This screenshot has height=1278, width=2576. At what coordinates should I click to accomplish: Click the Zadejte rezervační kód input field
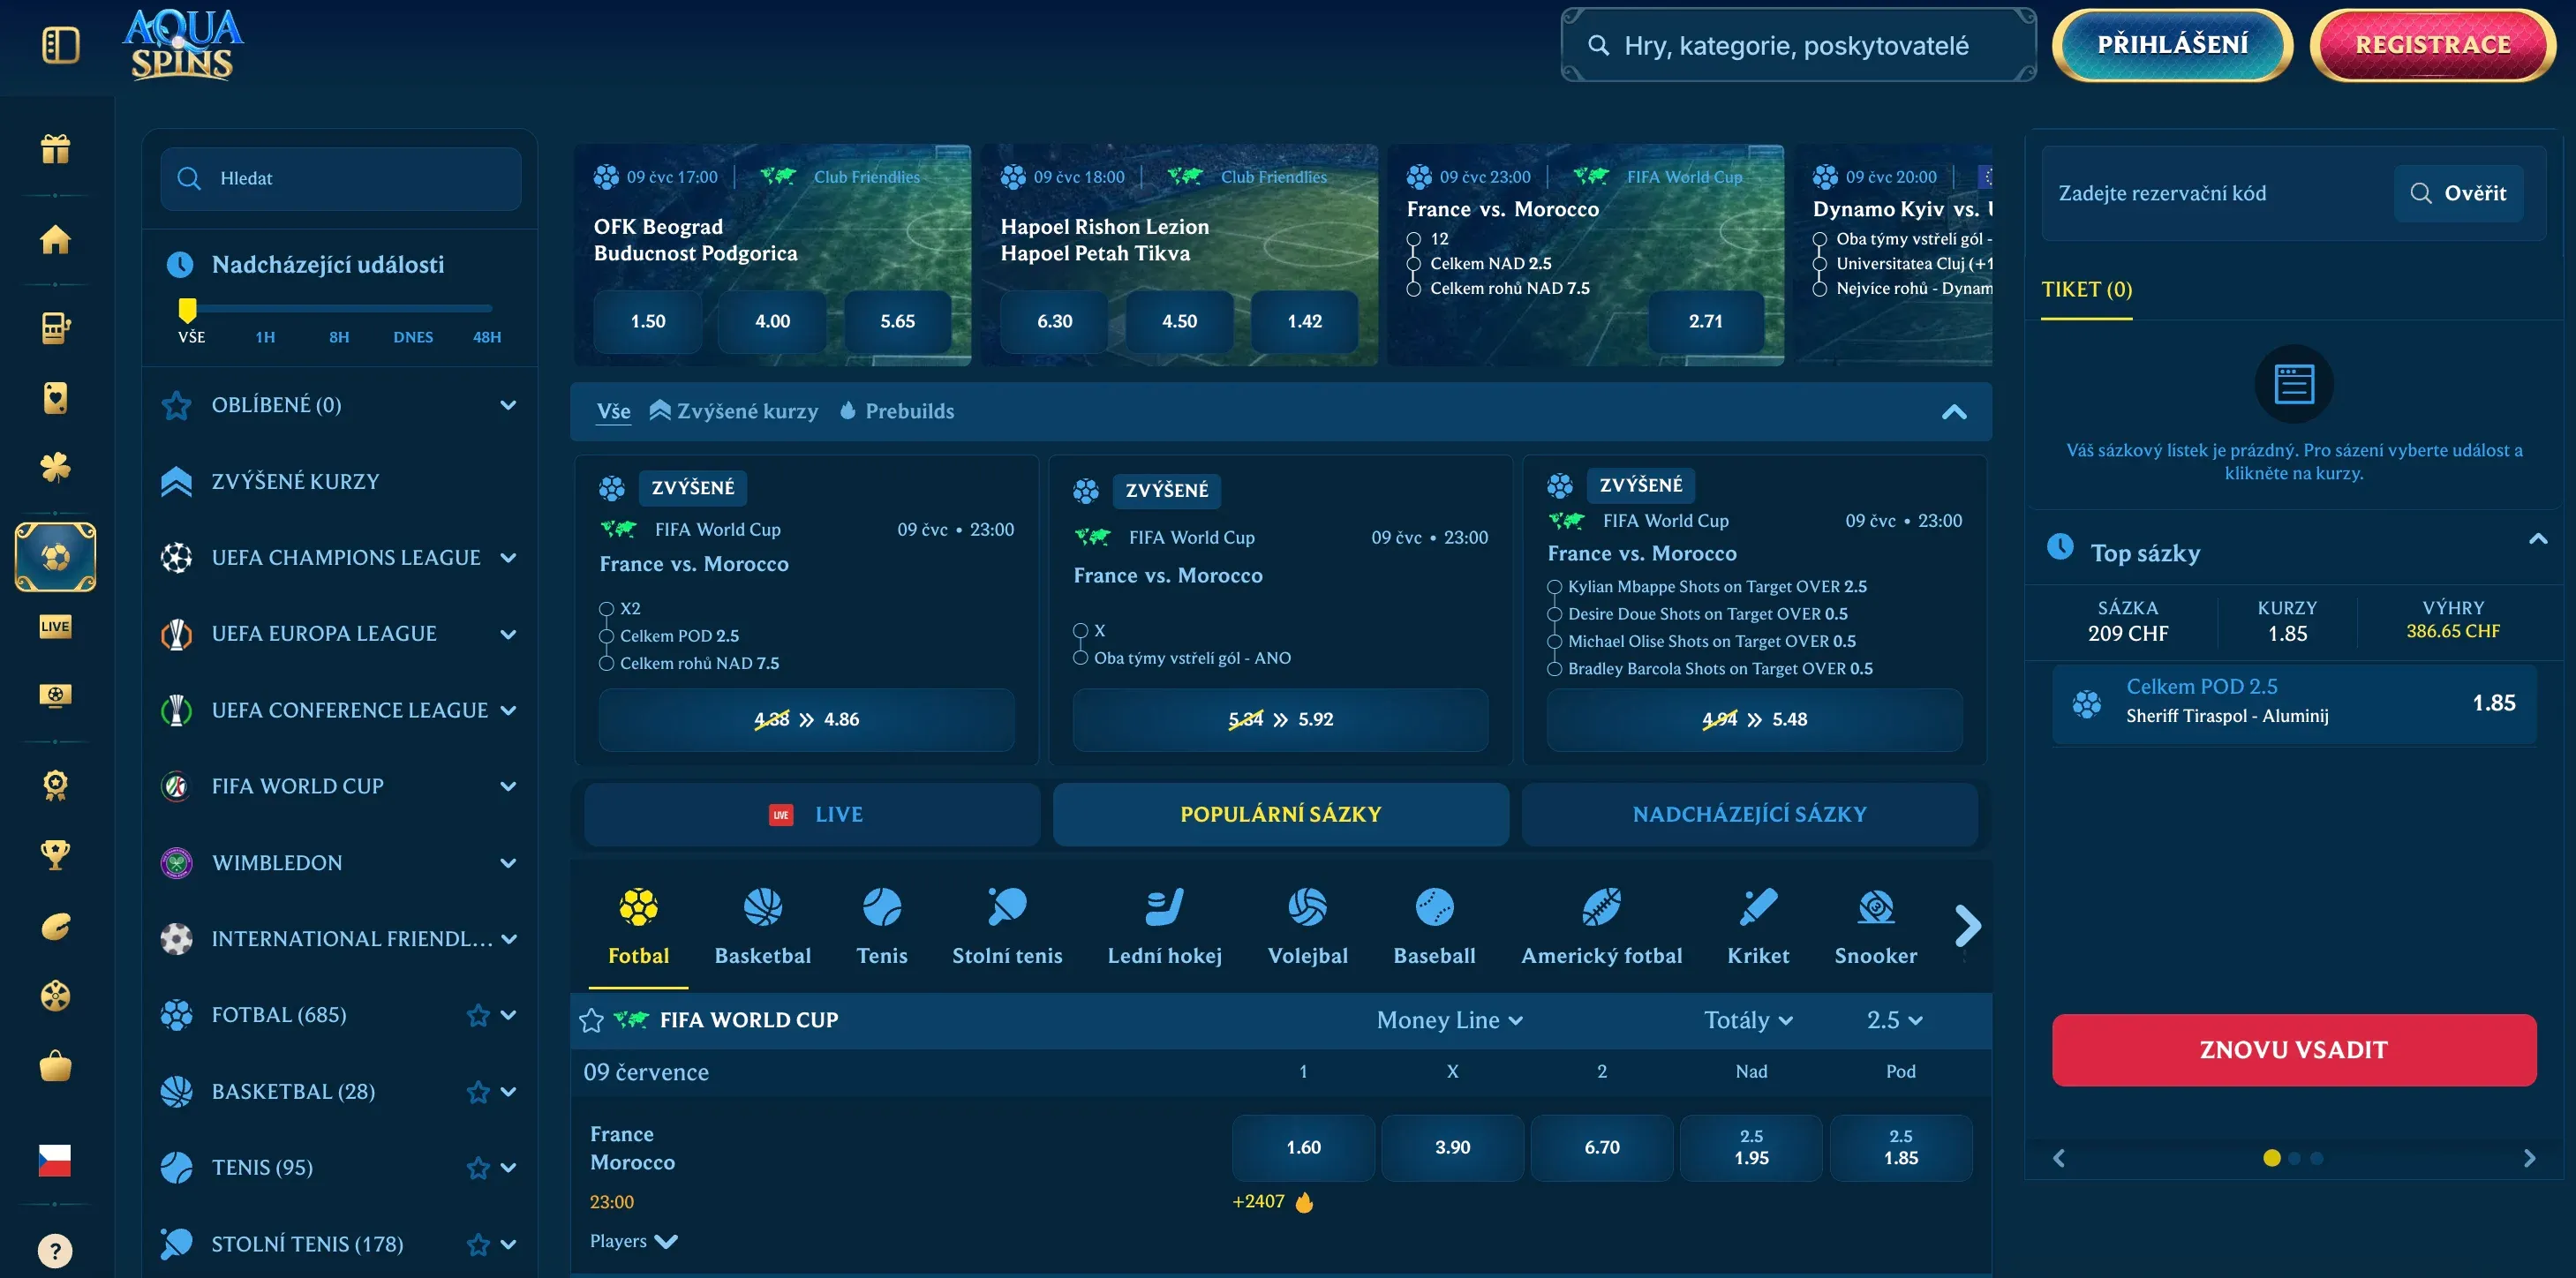[x=2214, y=193]
